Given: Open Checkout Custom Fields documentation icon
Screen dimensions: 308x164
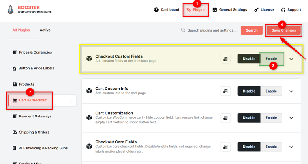Looking at the screenshot, I should 225,59.
